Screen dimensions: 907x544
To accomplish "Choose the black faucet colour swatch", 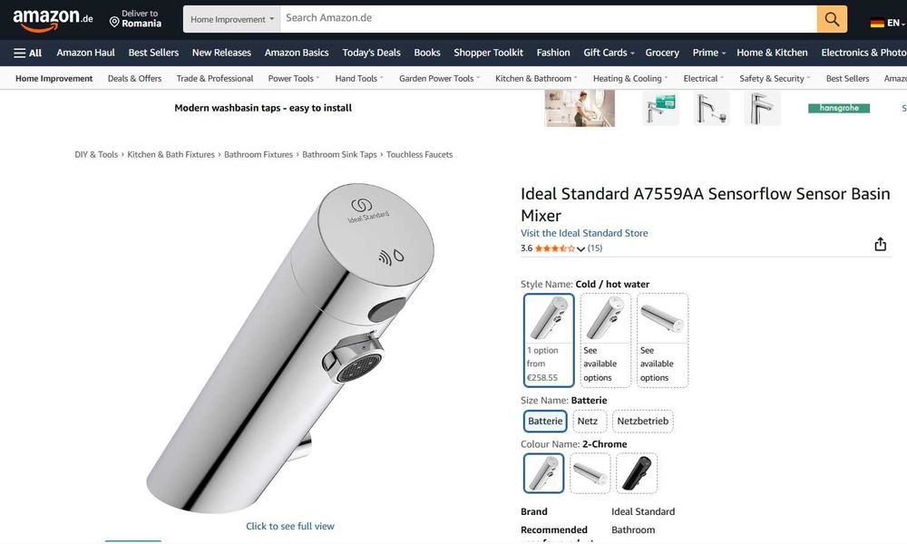I will pyautogui.click(x=637, y=473).
